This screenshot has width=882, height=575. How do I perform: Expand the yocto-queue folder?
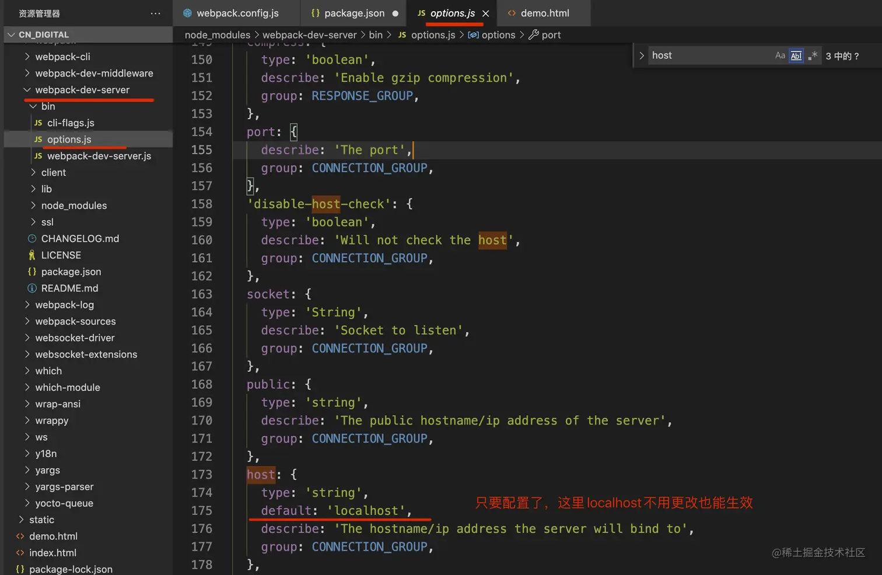tap(64, 504)
